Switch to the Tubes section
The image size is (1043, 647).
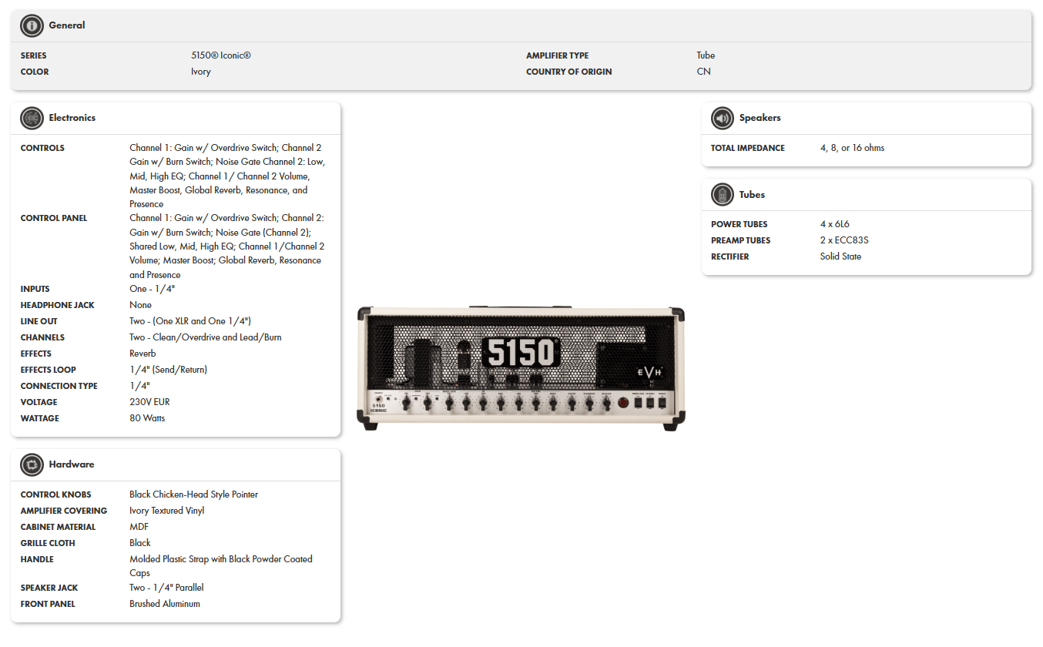tap(751, 194)
